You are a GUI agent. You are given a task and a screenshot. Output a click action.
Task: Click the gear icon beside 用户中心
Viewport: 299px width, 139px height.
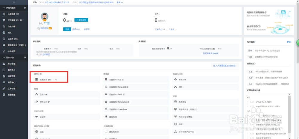tap(25, 58)
